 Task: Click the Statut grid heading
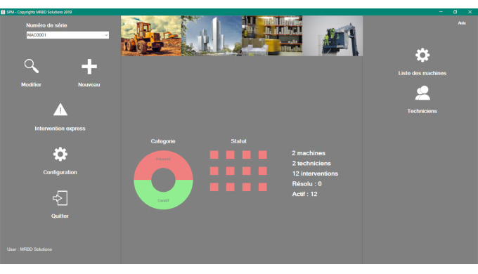[238, 141]
